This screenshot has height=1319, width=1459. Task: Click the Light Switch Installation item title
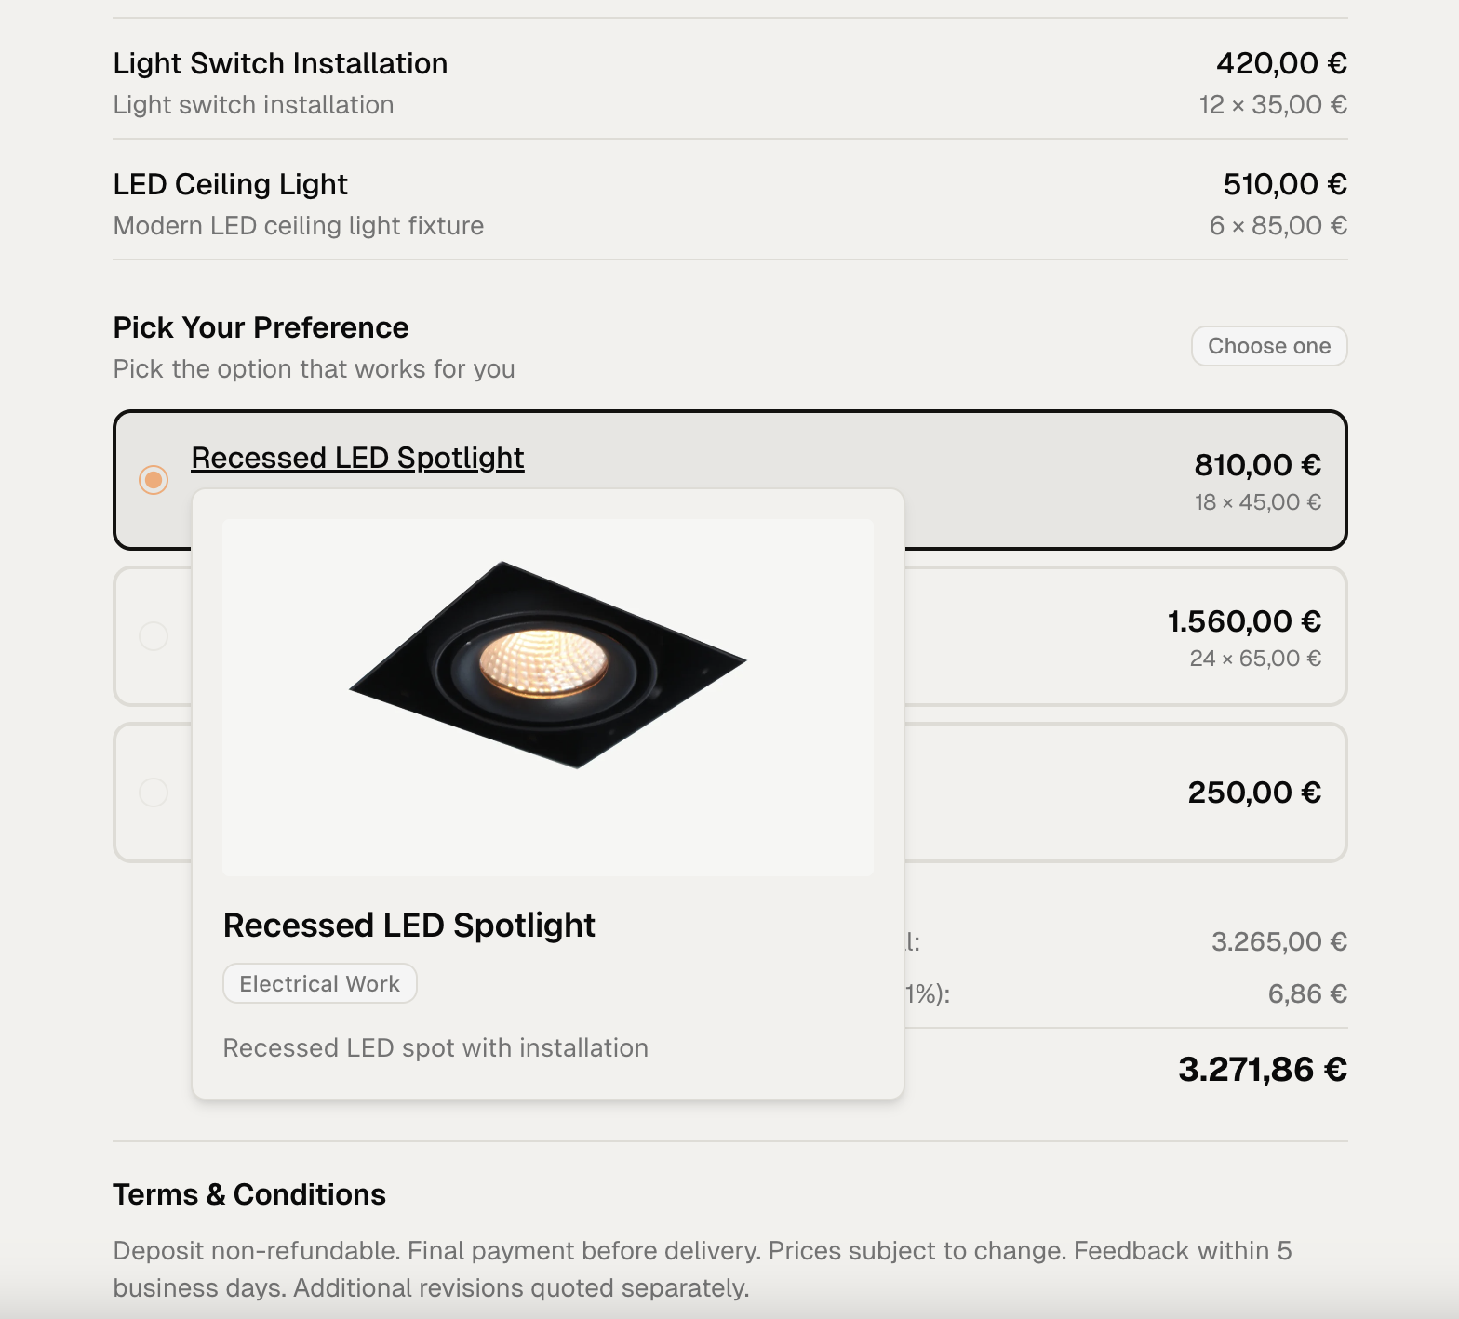click(280, 63)
